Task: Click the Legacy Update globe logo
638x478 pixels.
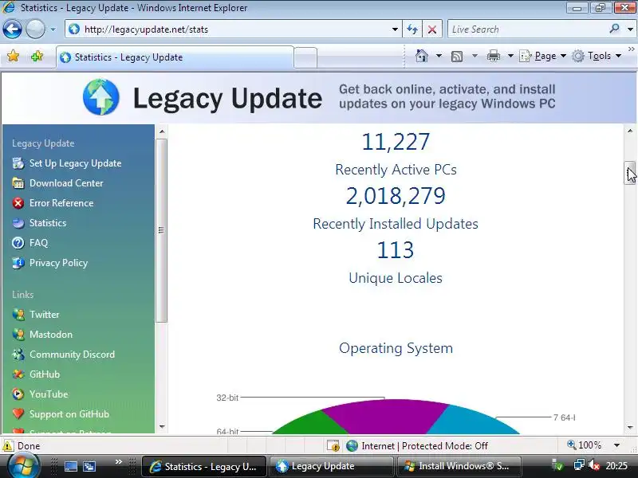Action: [x=101, y=97]
